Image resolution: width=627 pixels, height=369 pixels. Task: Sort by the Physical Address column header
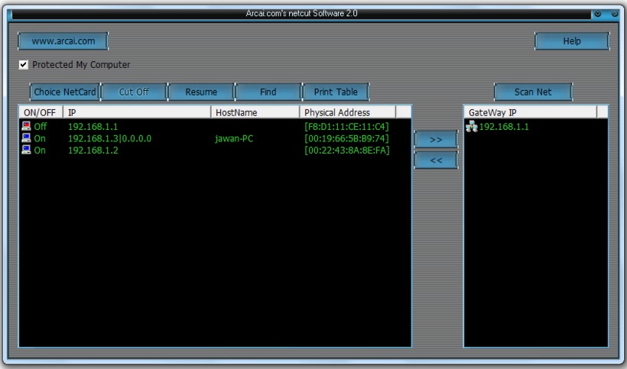click(348, 112)
